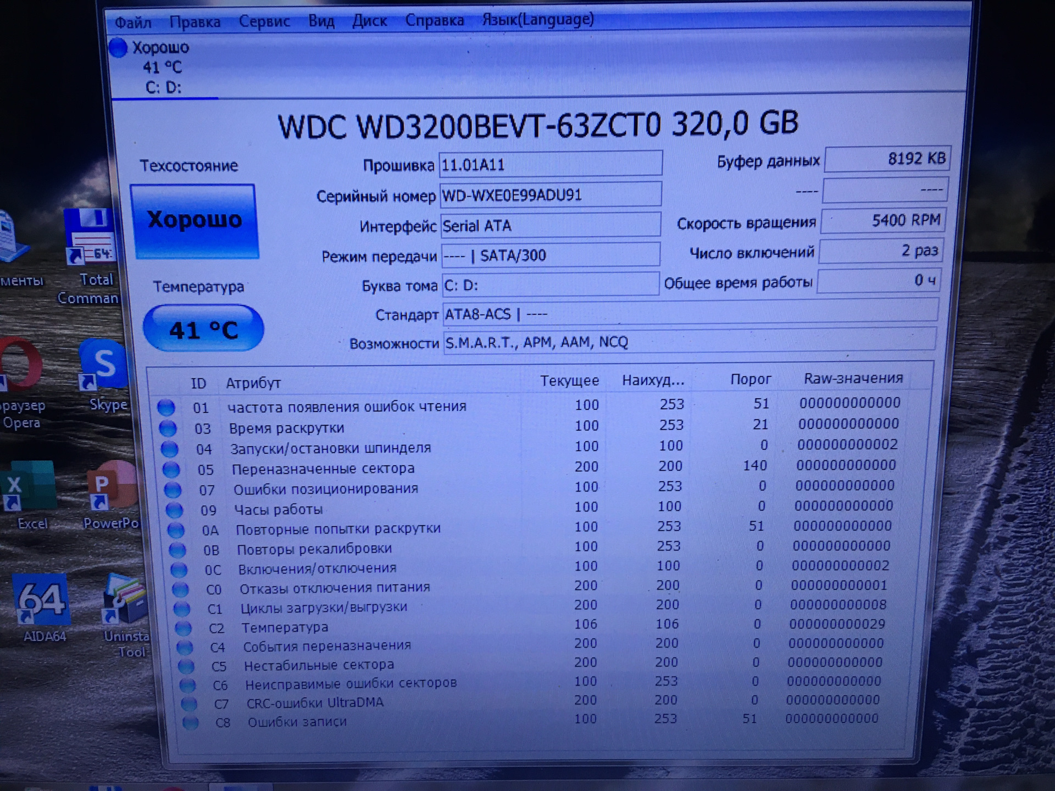Viewport: 1055px width, 791px height.
Task: Open the Диск menu
Action: 370,20
